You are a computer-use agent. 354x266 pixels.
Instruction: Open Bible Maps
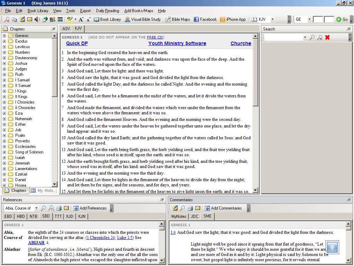177,19
